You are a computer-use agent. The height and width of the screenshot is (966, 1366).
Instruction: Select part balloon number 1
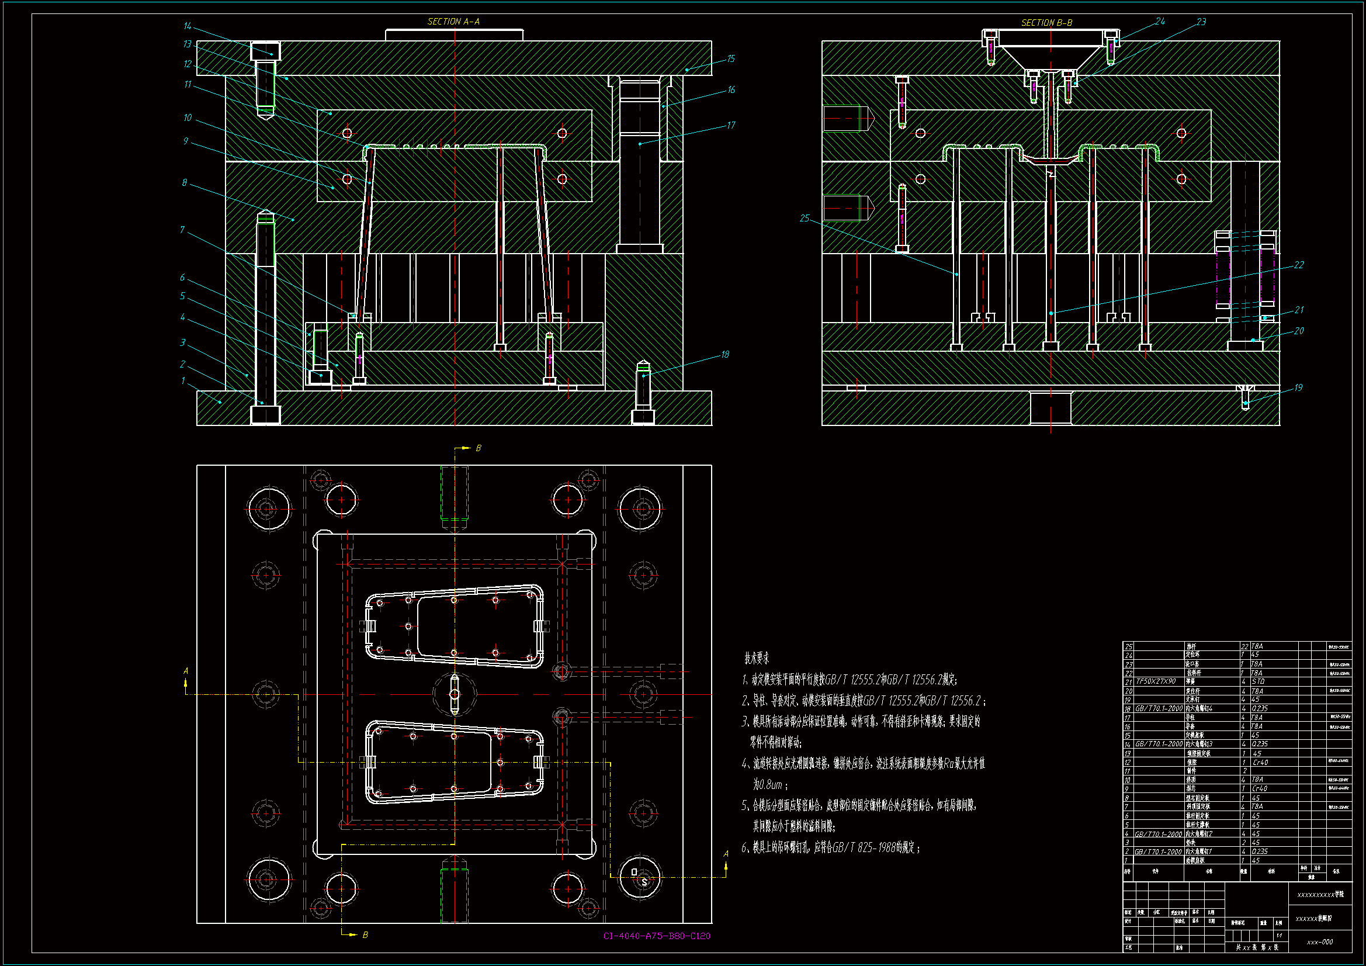coord(183,381)
